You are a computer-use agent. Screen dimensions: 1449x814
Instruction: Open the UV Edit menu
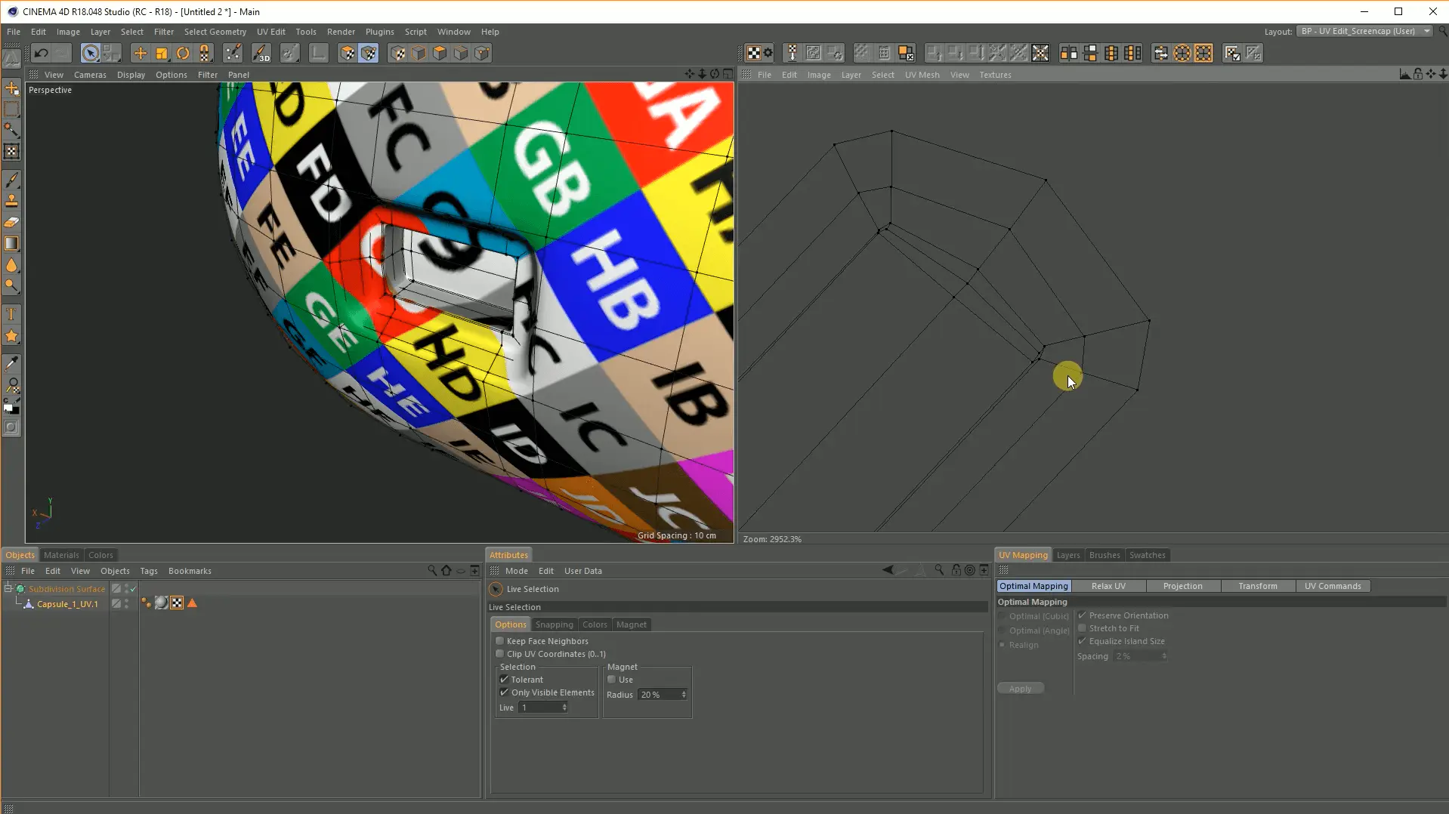[270, 32]
